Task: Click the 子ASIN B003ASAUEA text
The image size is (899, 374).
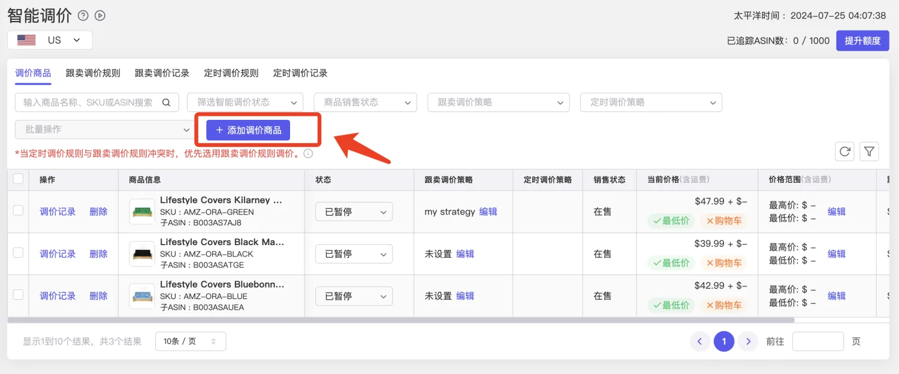Action: [x=202, y=307]
